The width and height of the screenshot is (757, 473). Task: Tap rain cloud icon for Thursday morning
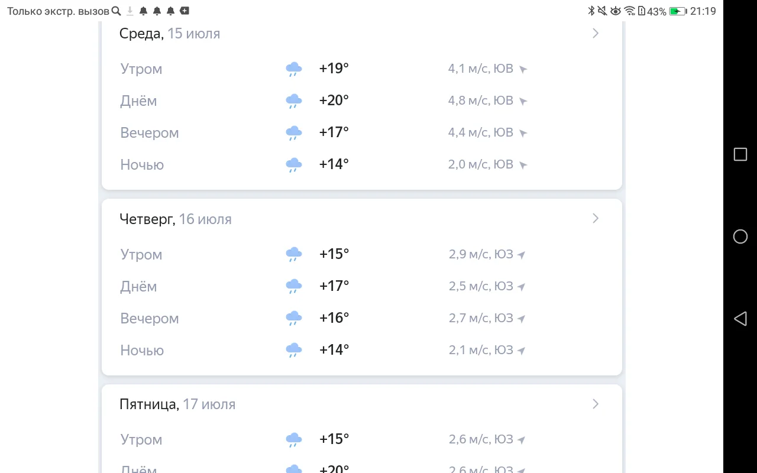(x=293, y=255)
